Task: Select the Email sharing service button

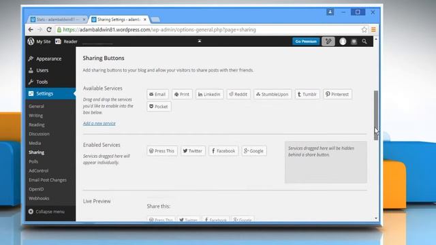Action: [x=157, y=94]
